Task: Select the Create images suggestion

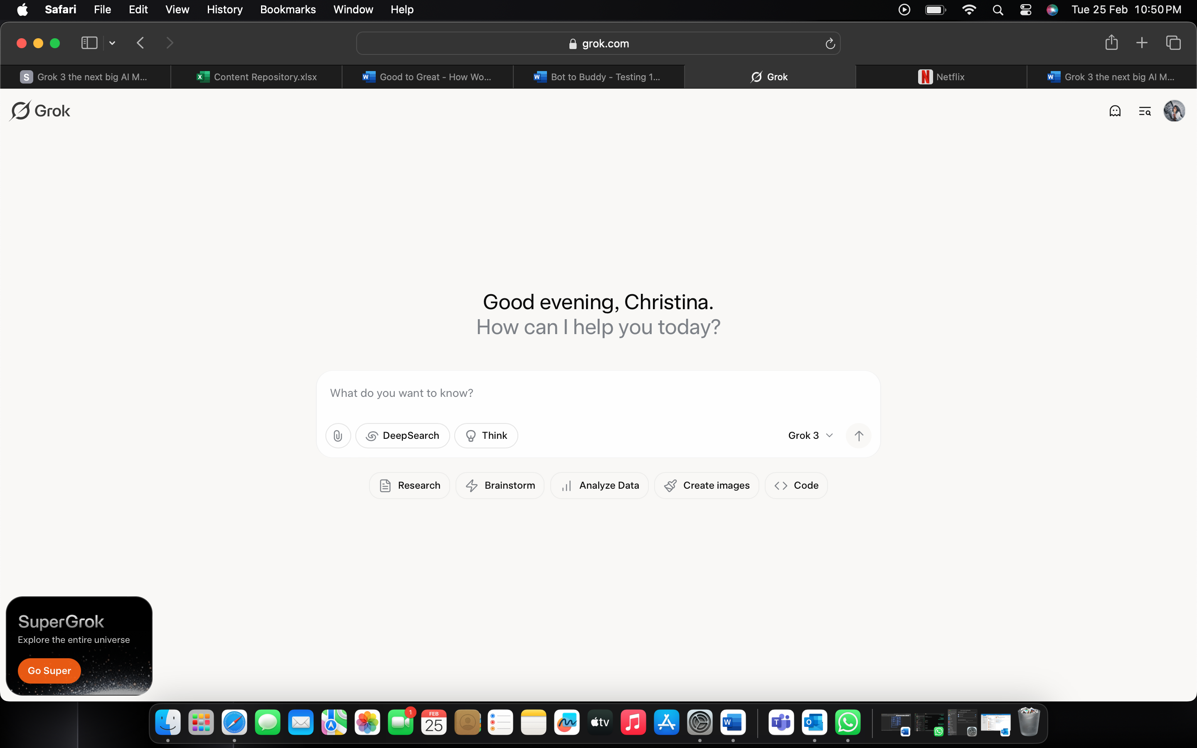Action: click(x=706, y=485)
